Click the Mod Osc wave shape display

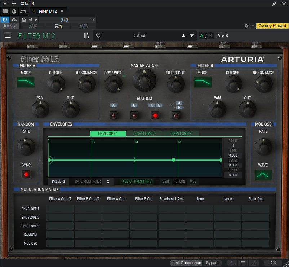click(x=263, y=175)
